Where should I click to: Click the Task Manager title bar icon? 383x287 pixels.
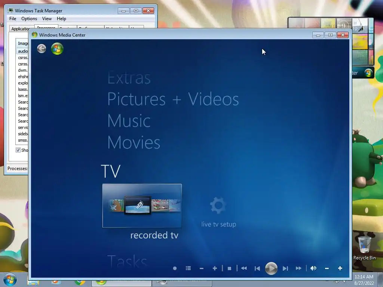(x=10, y=10)
